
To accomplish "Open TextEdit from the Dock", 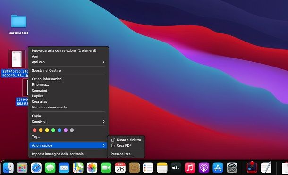I will coord(266,167).
